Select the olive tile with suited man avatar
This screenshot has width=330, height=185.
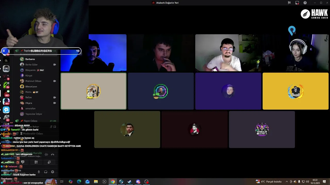coord(127,129)
